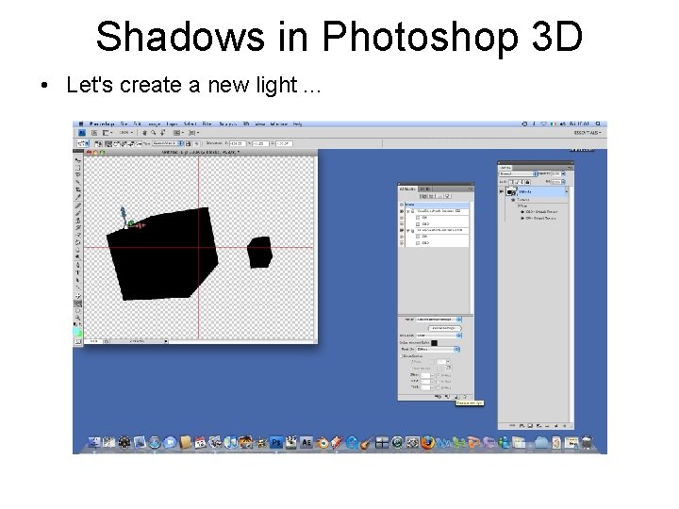Click the Render Settings button

click(x=445, y=328)
